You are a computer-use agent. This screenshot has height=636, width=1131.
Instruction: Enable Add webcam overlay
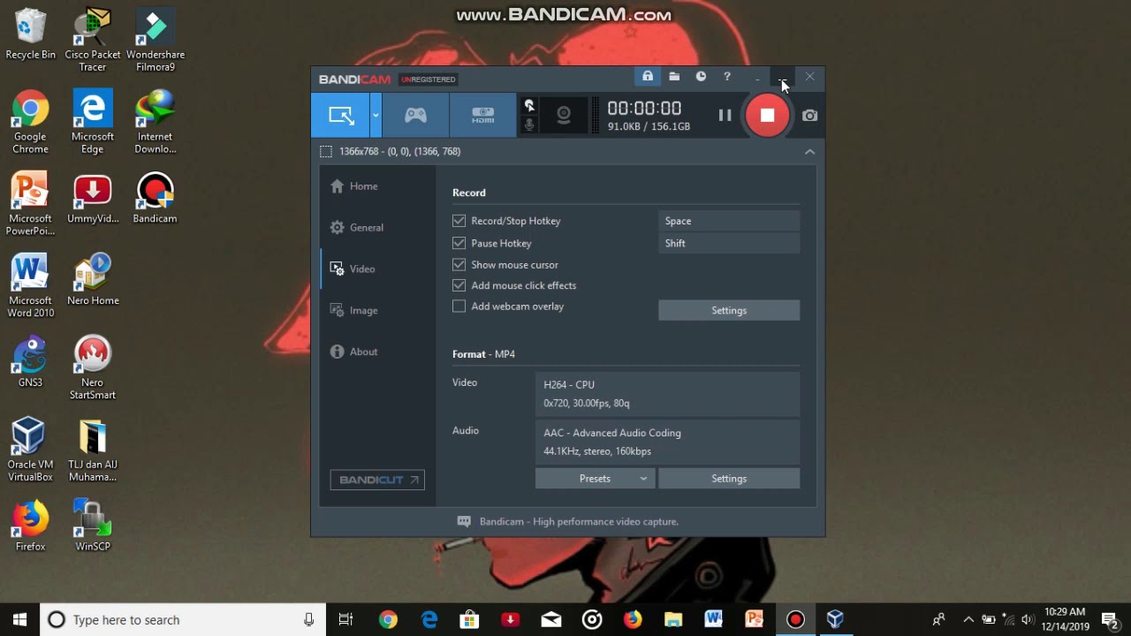[x=459, y=307]
